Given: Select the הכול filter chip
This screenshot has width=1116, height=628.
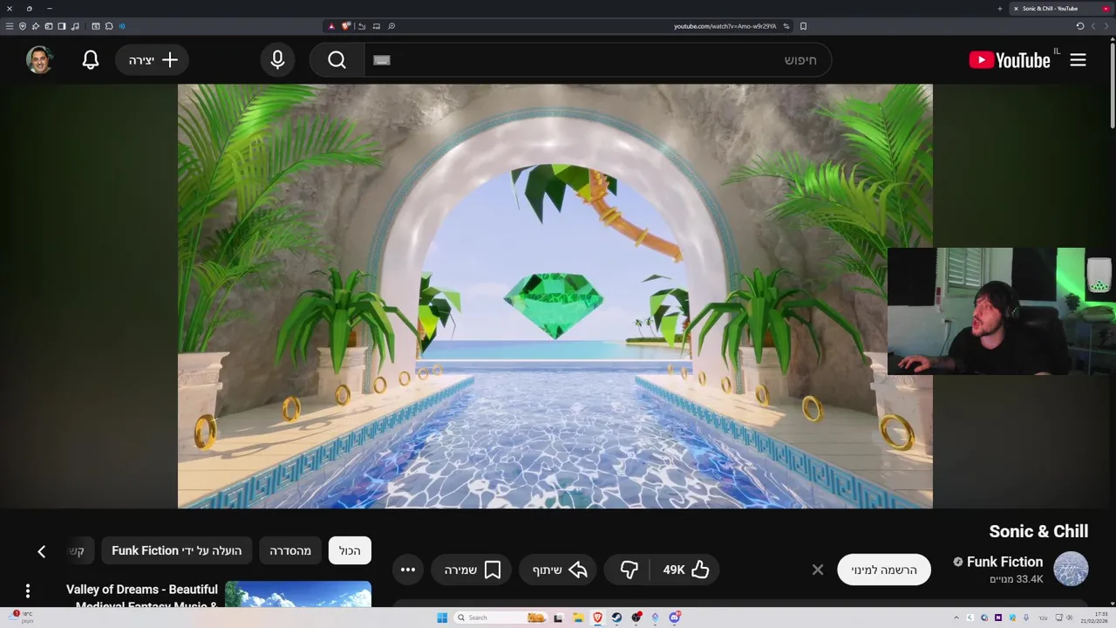Looking at the screenshot, I should coord(350,550).
